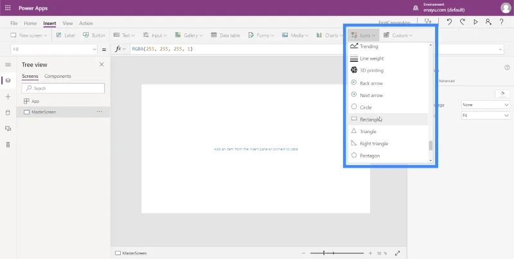Open the Charts dropdown

(330, 35)
